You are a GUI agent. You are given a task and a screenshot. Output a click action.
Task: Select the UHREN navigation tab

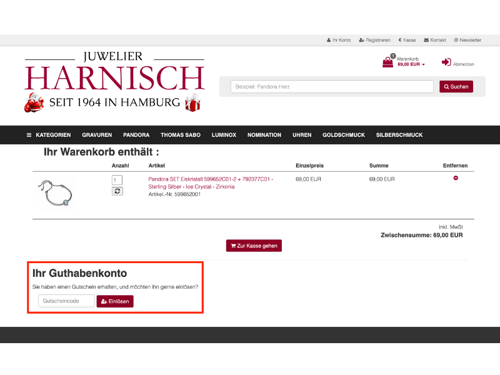(302, 135)
